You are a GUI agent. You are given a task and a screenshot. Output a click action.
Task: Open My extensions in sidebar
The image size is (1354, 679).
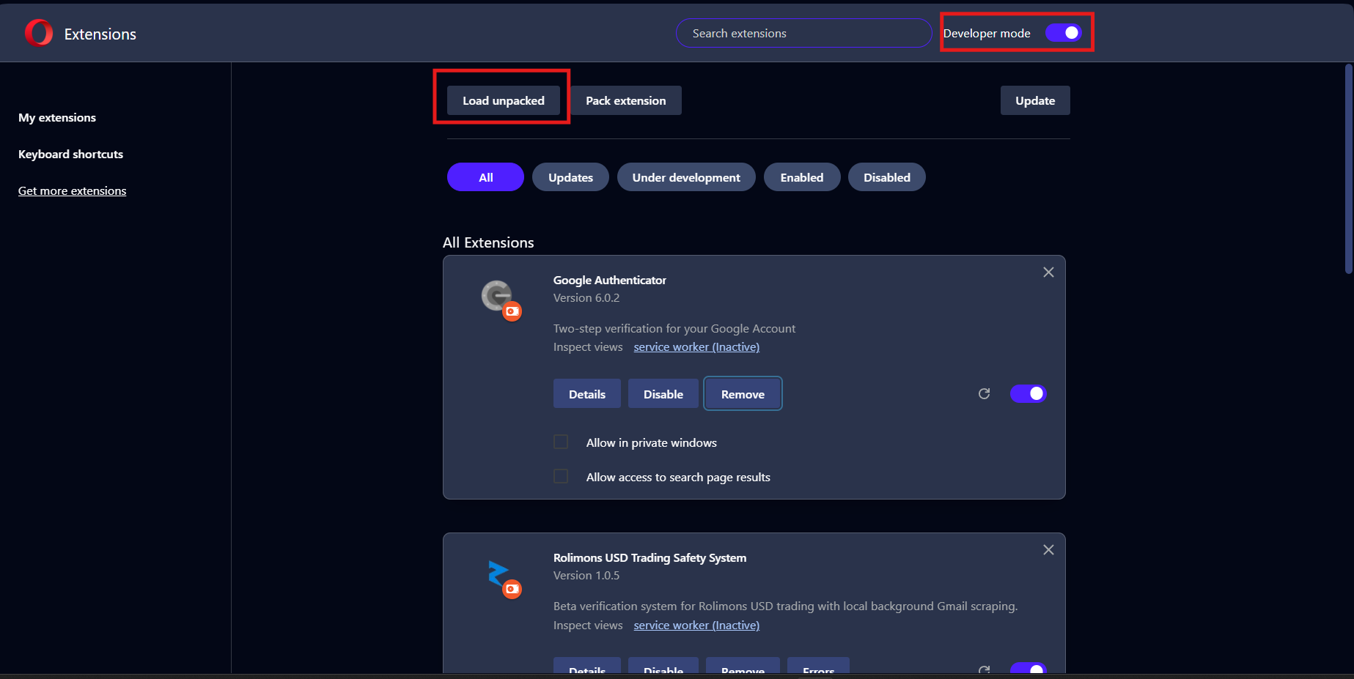click(57, 117)
